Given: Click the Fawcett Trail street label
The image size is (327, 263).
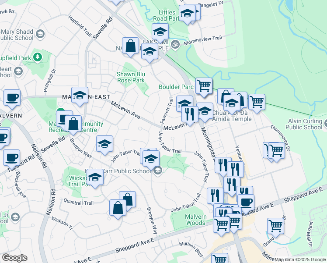Looking at the screenshot, I should tap(167, 110).
